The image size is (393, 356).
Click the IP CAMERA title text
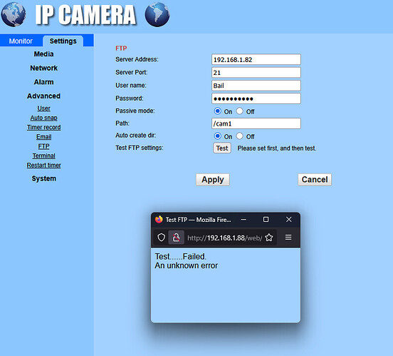[85, 15]
